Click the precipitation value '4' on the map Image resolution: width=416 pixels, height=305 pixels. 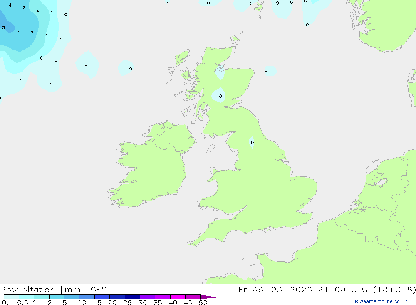pyautogui.click(x=10, y=5)
